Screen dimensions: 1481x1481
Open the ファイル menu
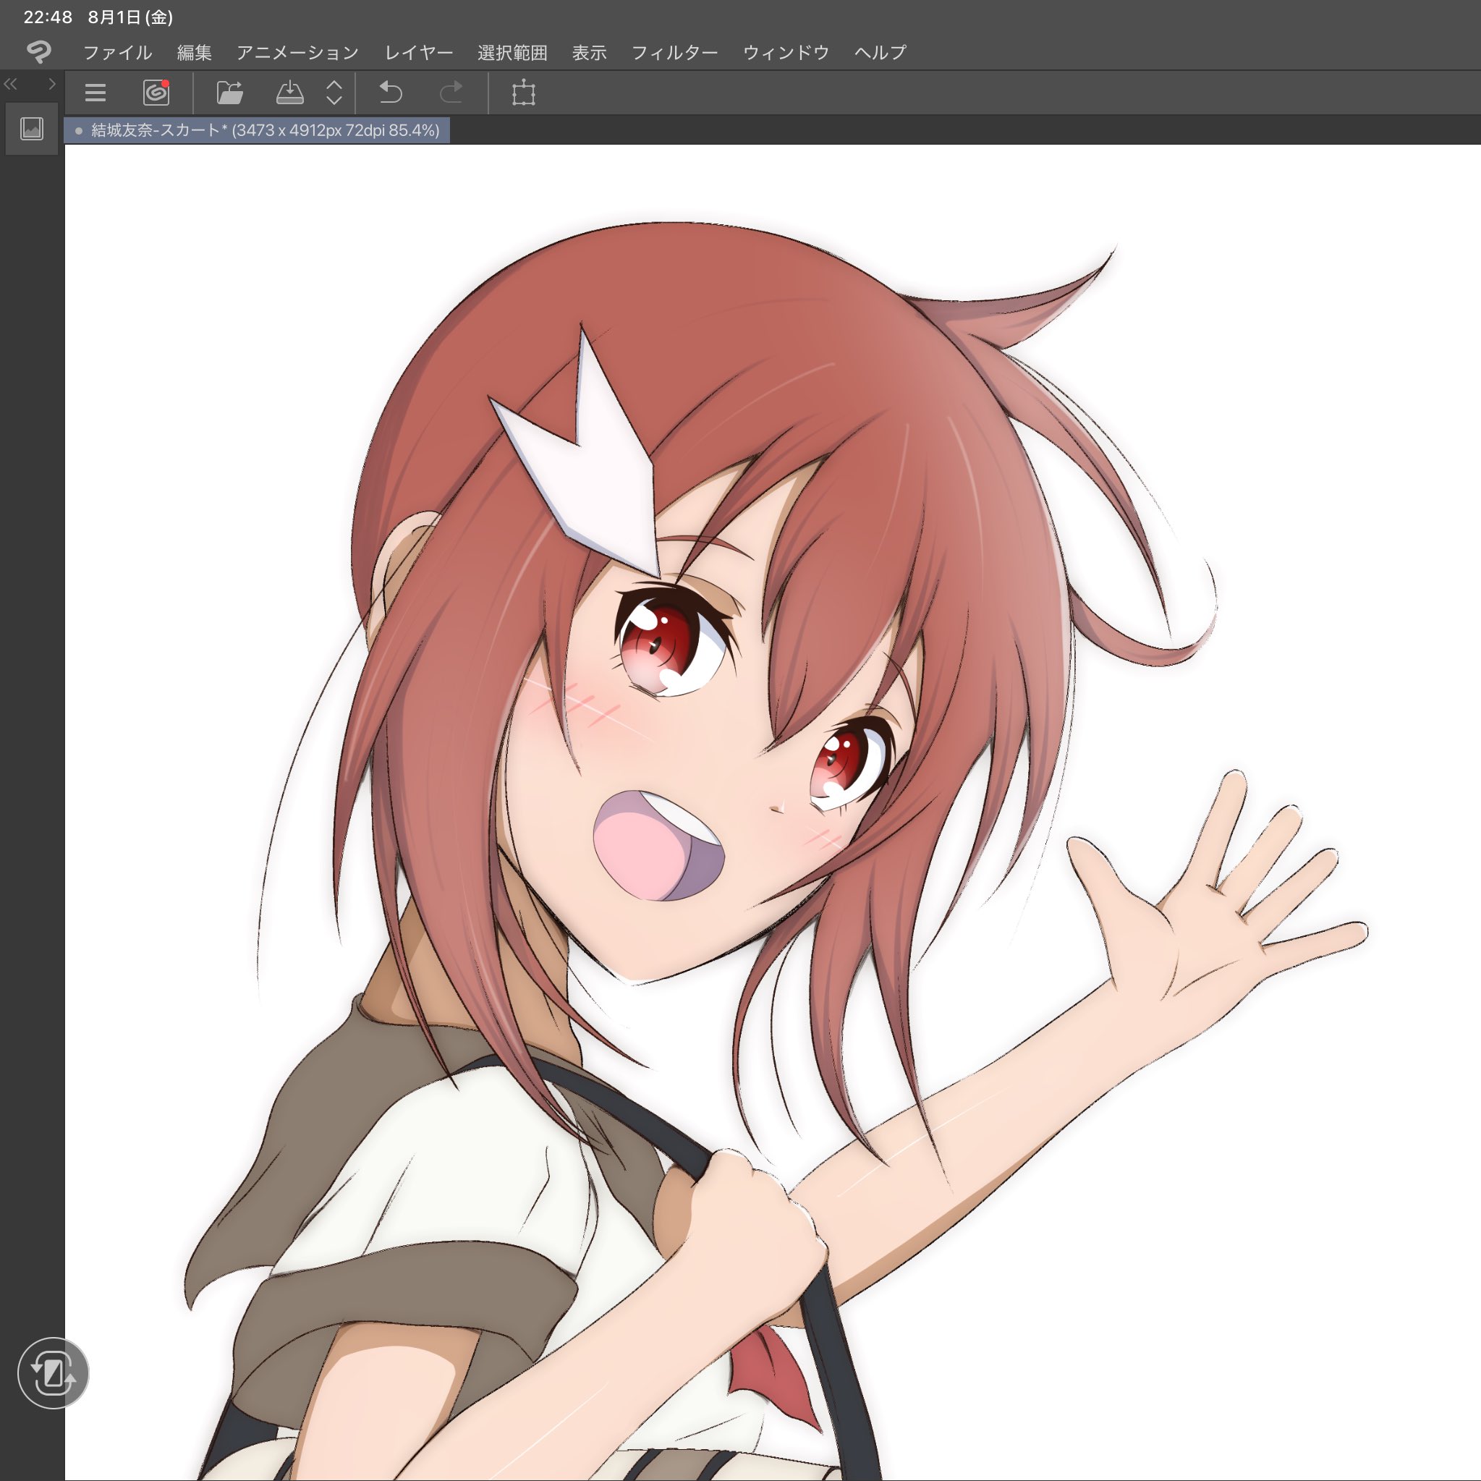click(117, 52)
